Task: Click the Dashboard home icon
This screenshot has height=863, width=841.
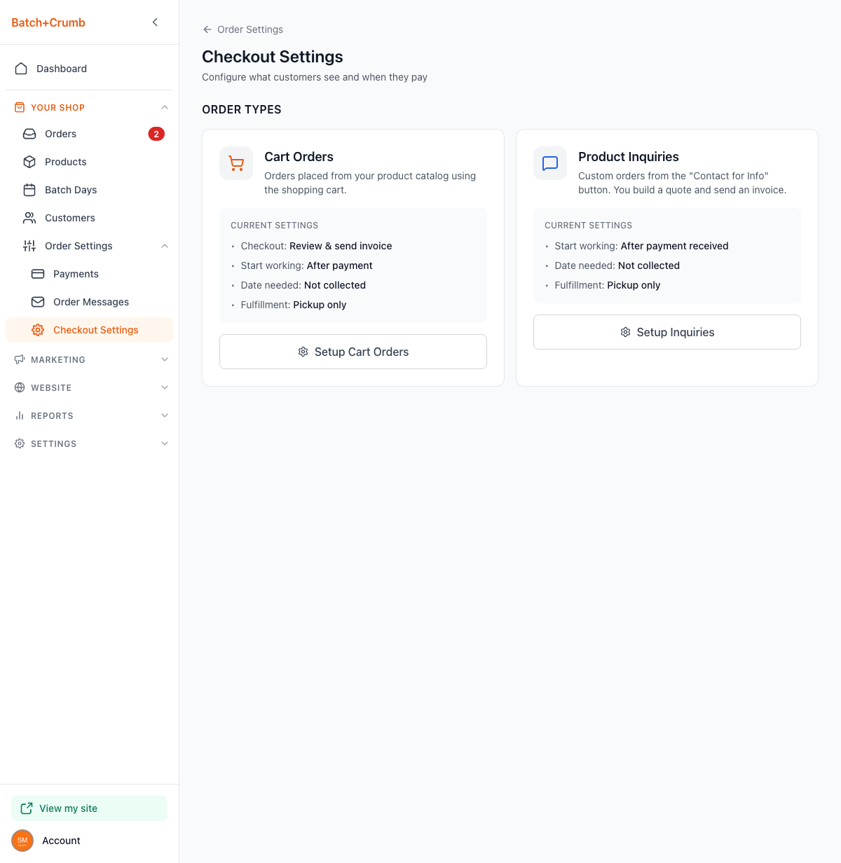Action: [21, 69]
